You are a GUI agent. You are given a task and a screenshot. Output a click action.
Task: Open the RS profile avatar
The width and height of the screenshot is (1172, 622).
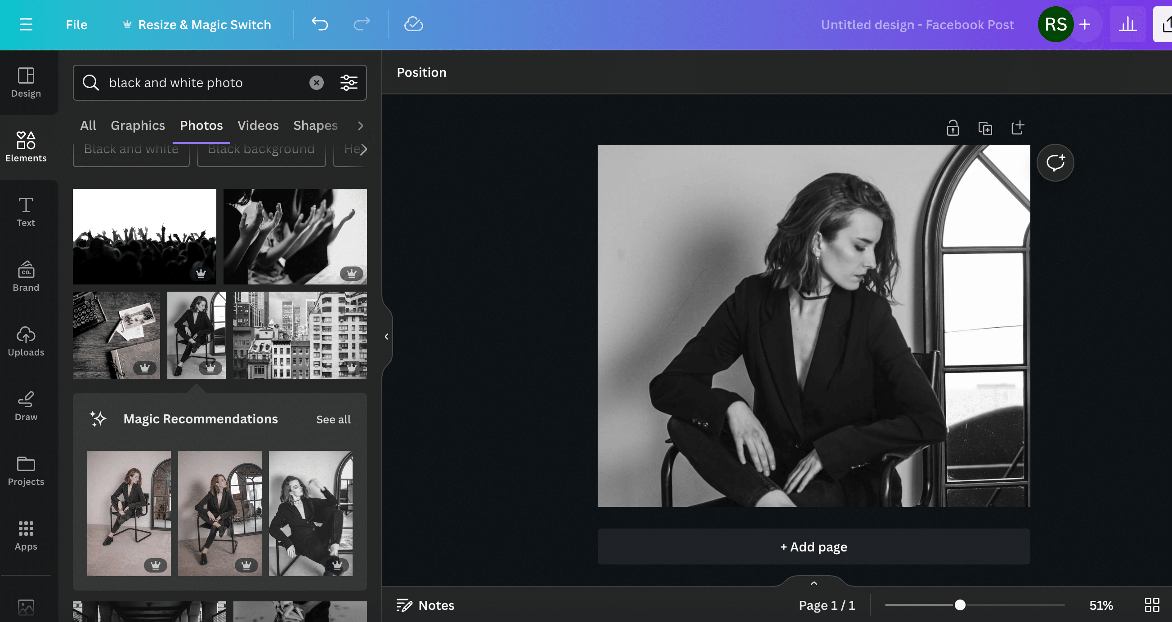coord(1056,25)
